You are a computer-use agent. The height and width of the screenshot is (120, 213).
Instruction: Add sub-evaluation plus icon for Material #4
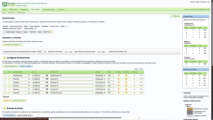point(126,79)
